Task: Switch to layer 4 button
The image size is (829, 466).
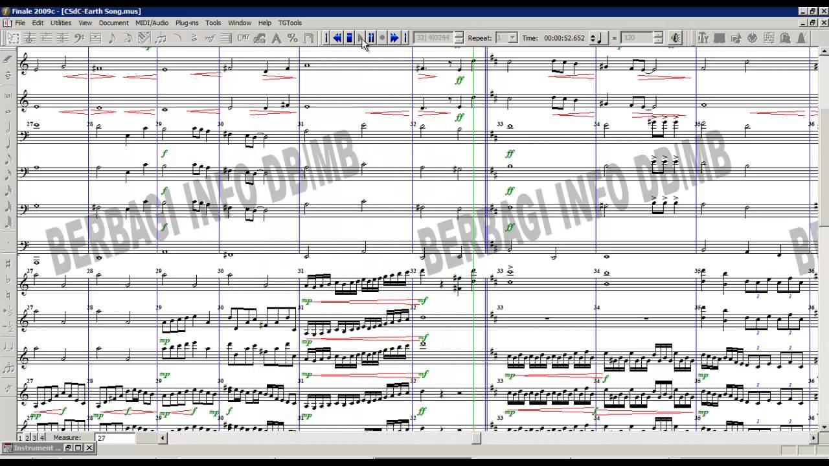Action: point(42,438)
